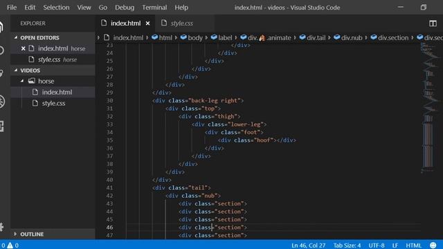
Task: Click line number 41 in gutter
Action: point(109,187)
